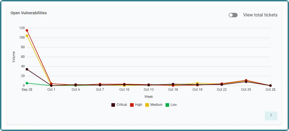
Task: Click the 100 value on Volume axis
Action: tap(22, 38)
